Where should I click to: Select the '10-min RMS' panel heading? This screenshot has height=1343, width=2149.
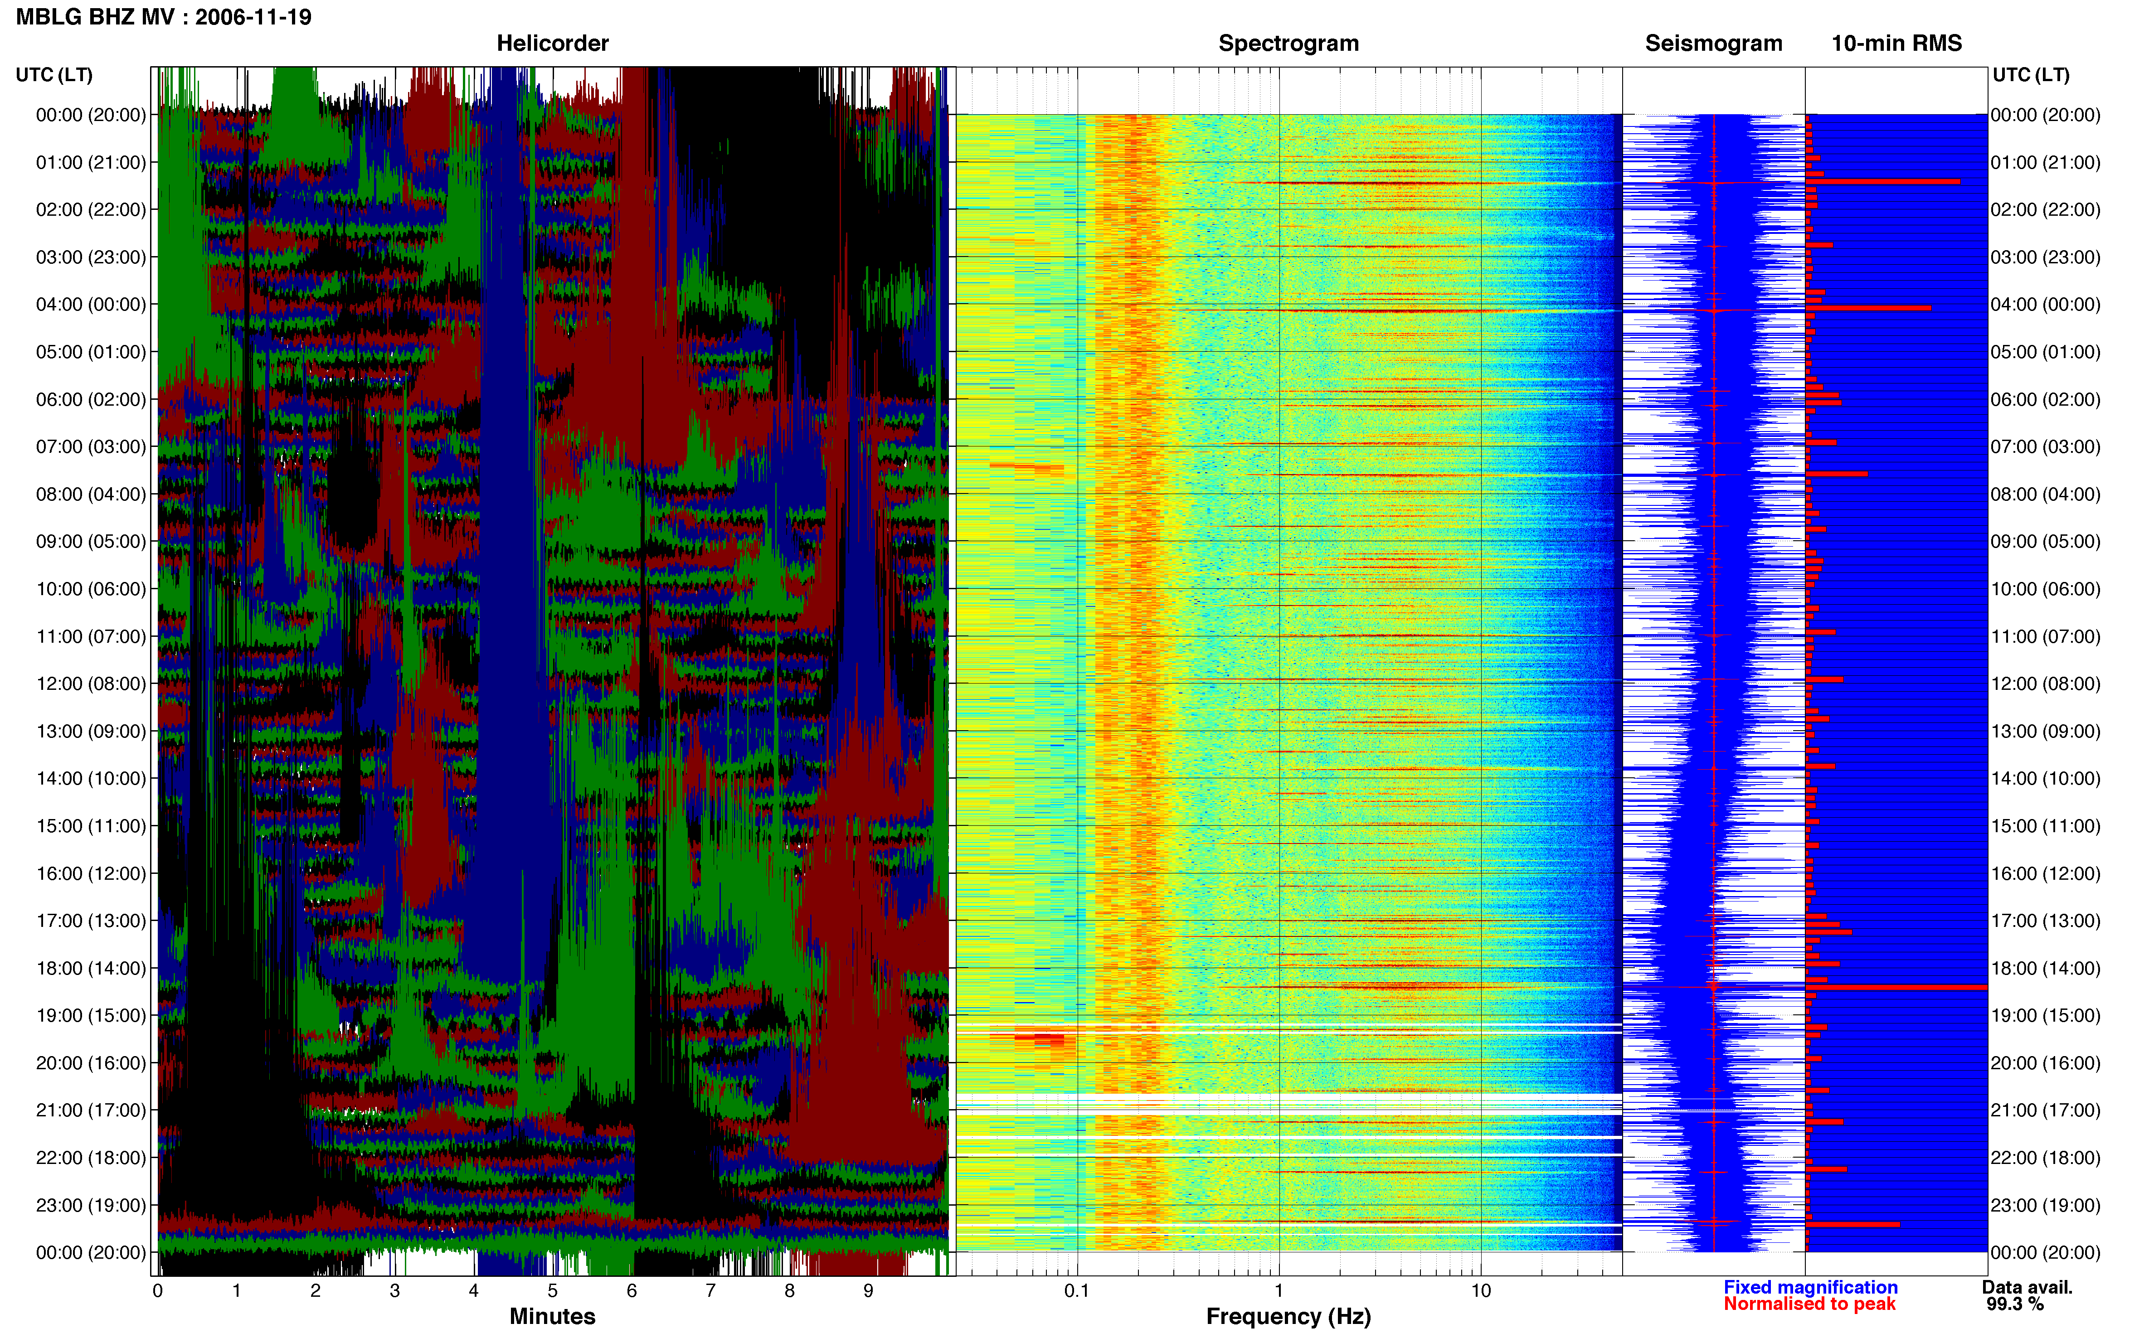click(1897, 44)
